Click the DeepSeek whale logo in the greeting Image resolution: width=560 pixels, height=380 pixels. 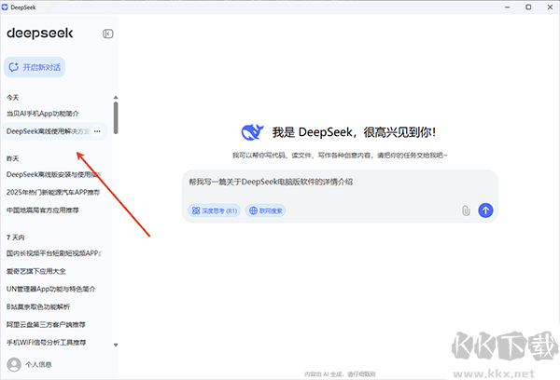pyautogui.click(x=253, y=132)
